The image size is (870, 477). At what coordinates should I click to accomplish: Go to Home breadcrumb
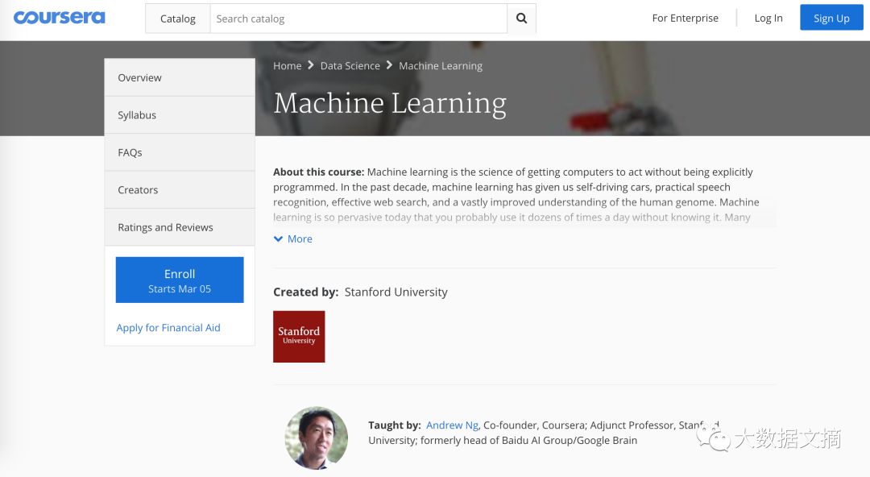pos(288,65)
